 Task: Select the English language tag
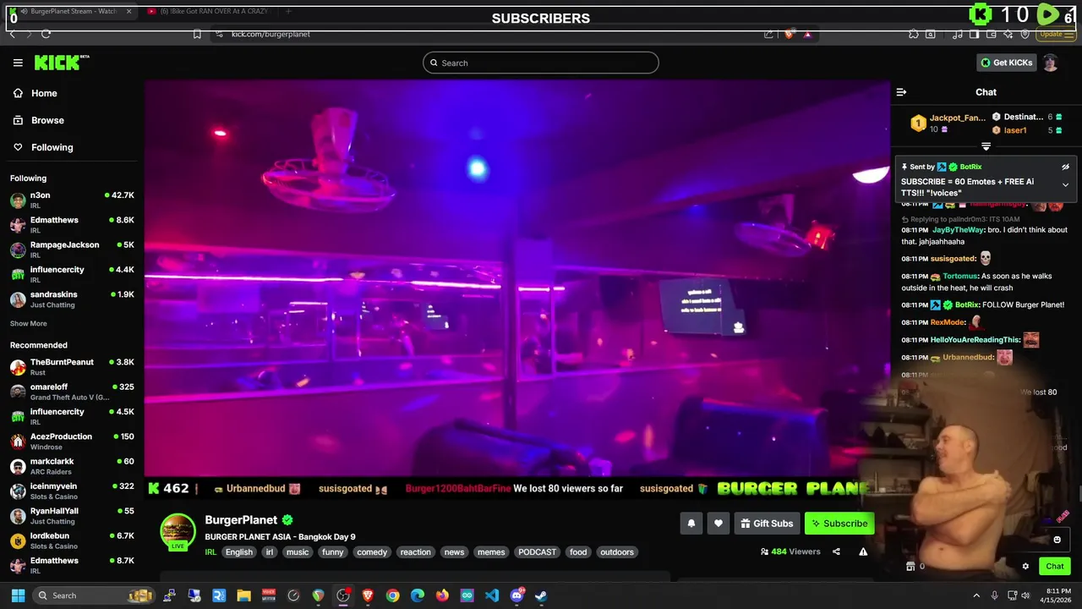tap(238, 552)
